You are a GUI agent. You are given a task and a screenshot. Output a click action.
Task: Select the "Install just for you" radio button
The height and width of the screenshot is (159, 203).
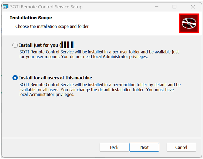coord(15,45)
